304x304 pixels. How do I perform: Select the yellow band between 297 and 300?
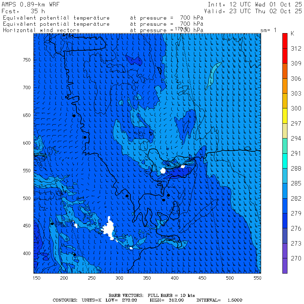coord(285,116)
